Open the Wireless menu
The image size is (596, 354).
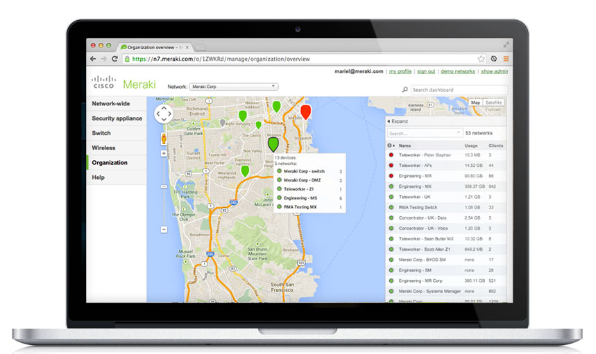tap(117, 148)
